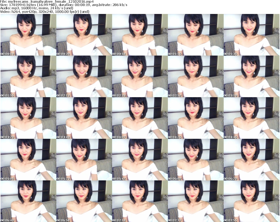Pick the frame at timestamp 00:04:46
The height and width of the screenshot is (222, 280).
[x=252, y=118]
